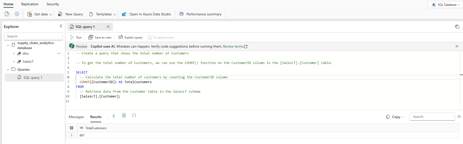This screenshot has height=144, width=463.
Task: Switch to the Messages tab
Action: (x=76, y=117)
